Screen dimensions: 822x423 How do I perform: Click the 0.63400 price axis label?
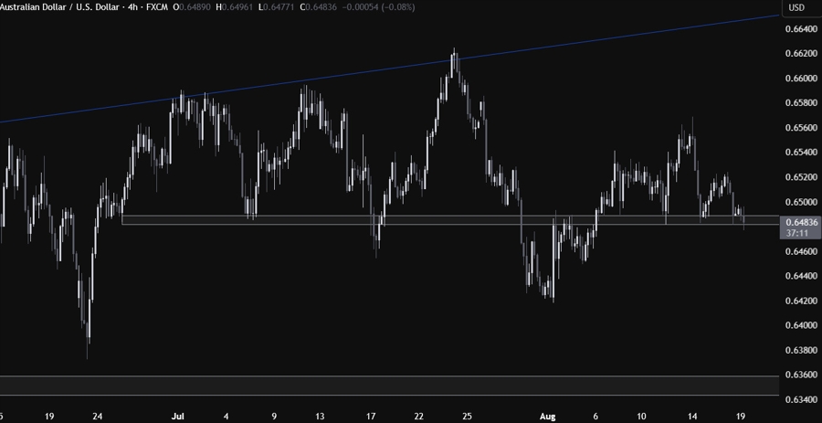[801, 399]
